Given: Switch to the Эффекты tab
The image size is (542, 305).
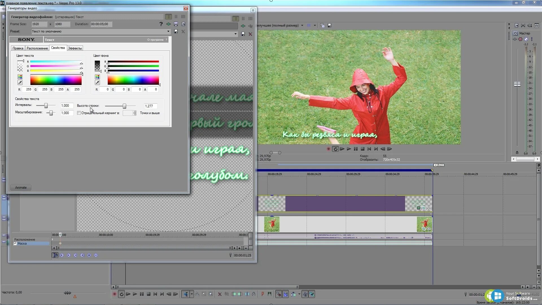Looking at the screenshot, I should [75, 48].
